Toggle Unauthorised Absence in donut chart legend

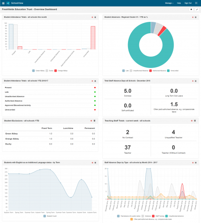139,71
